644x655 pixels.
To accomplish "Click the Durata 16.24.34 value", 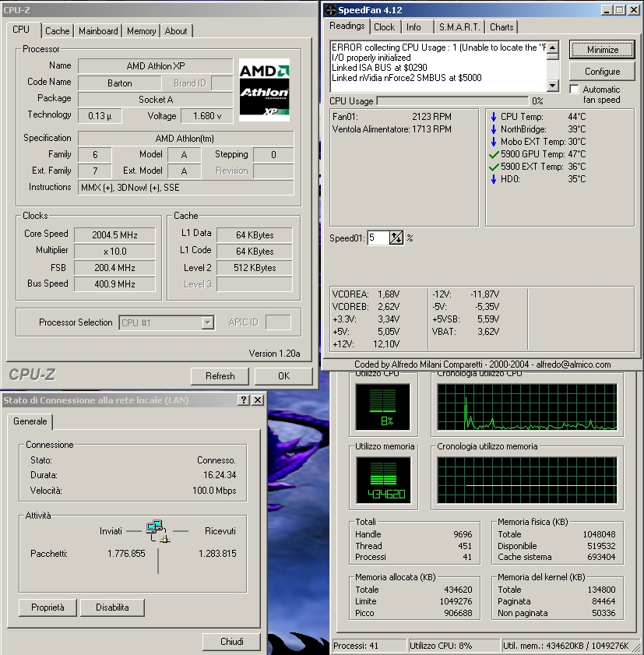I will pos(220,475).
